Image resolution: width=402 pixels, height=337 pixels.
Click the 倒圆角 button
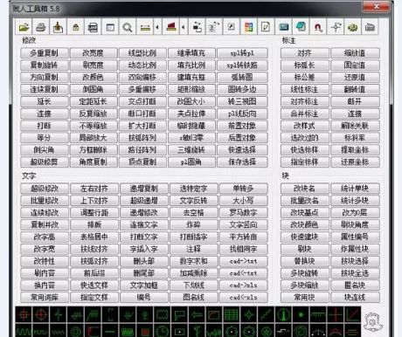94,89
